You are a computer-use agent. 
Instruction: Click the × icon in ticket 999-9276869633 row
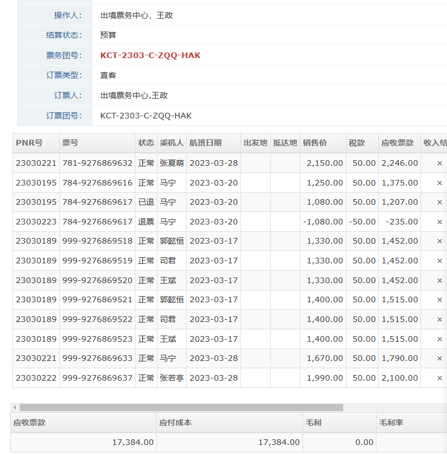pyautogui.click(x=440, y=358)
